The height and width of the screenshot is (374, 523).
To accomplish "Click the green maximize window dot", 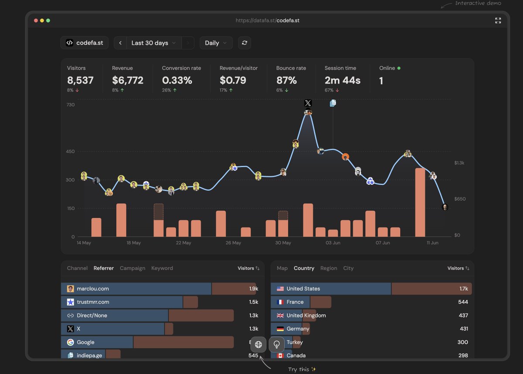I will [x=48, y=20].
